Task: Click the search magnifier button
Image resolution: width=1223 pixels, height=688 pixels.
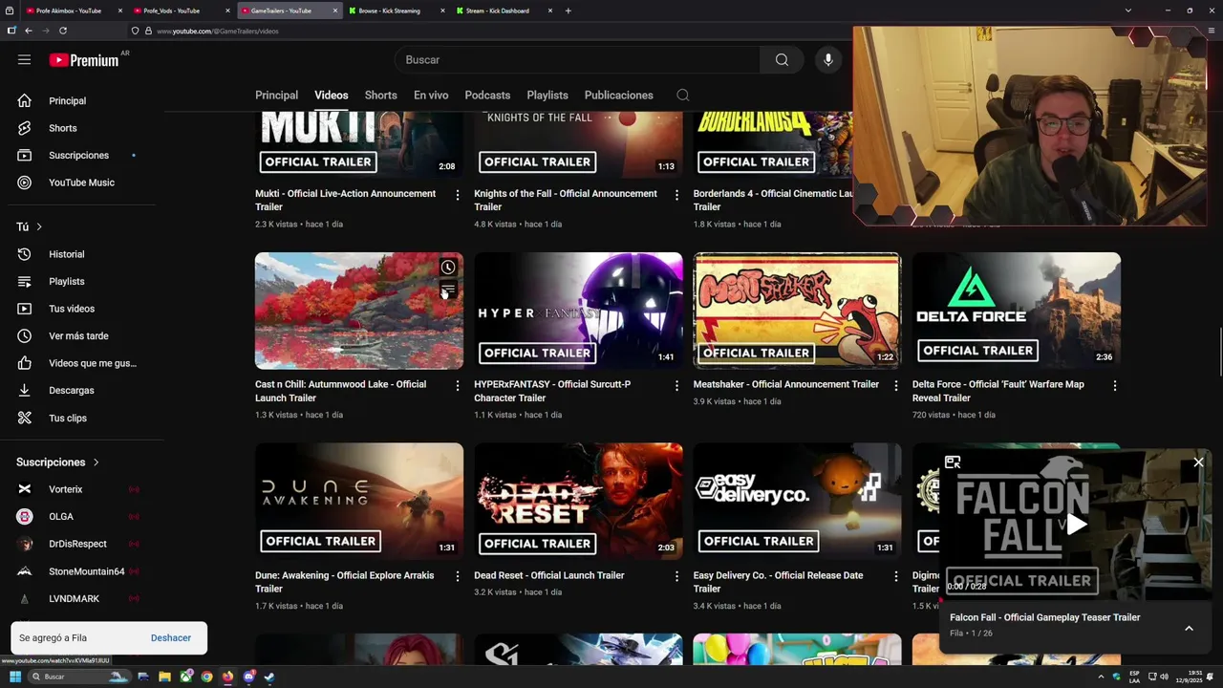Action: coord(782,59)
